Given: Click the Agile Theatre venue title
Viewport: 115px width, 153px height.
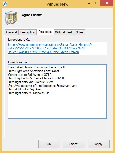Looking at the screenshot, I should click(x=32, y=15).
